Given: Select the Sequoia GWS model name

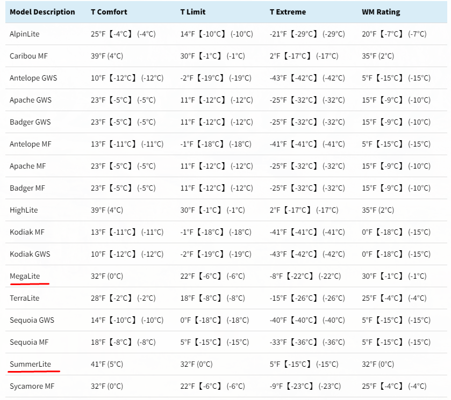Looking at the screenshot, I should 32,320.
